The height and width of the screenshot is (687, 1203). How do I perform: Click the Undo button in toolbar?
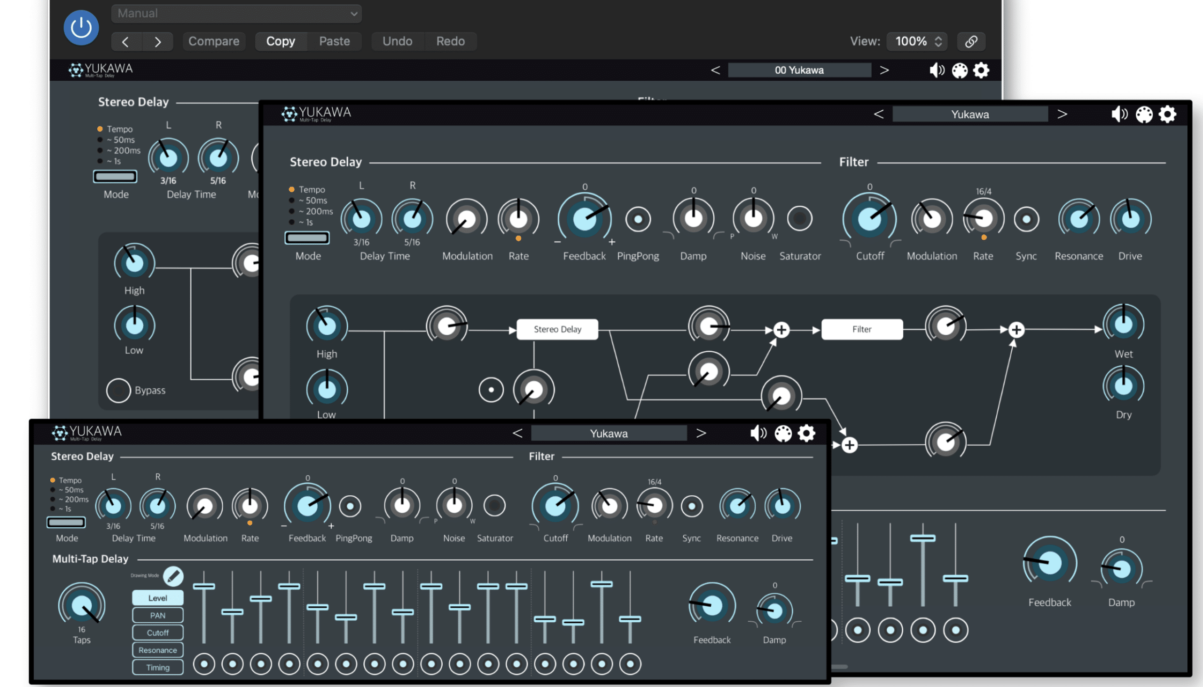(398, 39)
